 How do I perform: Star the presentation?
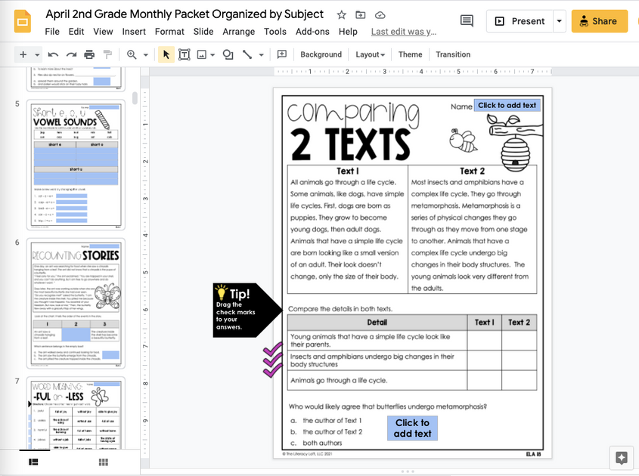340,14
